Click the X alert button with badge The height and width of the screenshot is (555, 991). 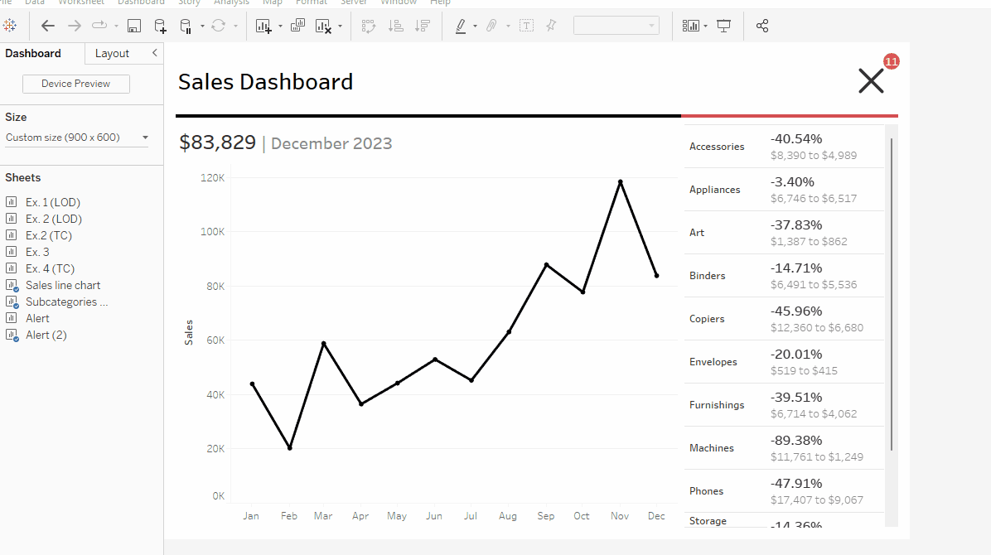pos(872,80)
